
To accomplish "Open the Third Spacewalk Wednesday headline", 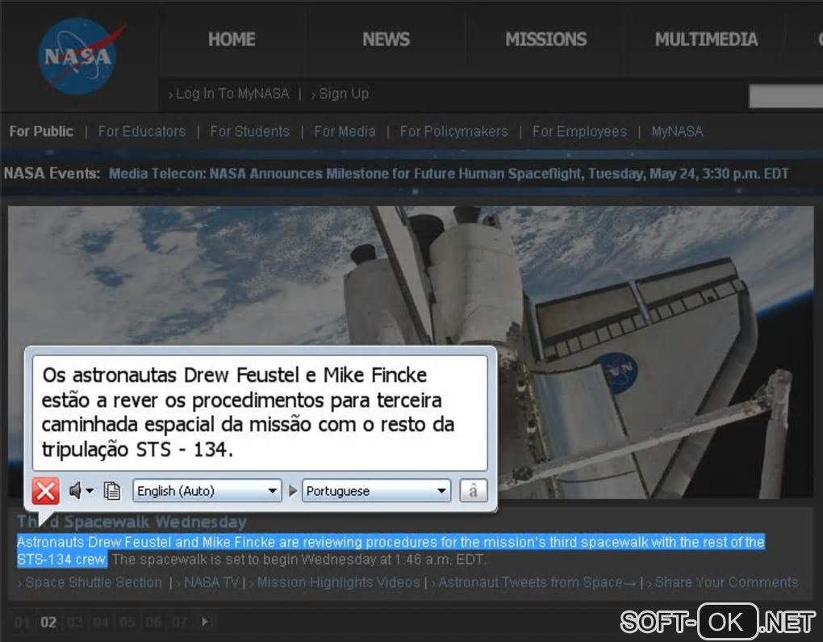I will point(132,522).
